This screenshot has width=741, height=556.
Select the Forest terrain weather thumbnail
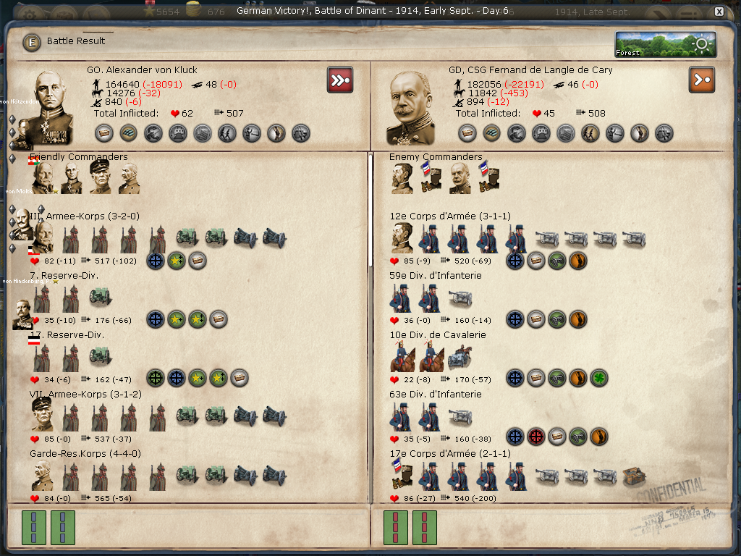666,44
